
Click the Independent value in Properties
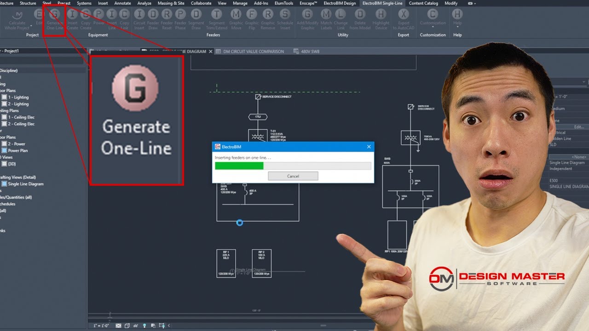561,169
